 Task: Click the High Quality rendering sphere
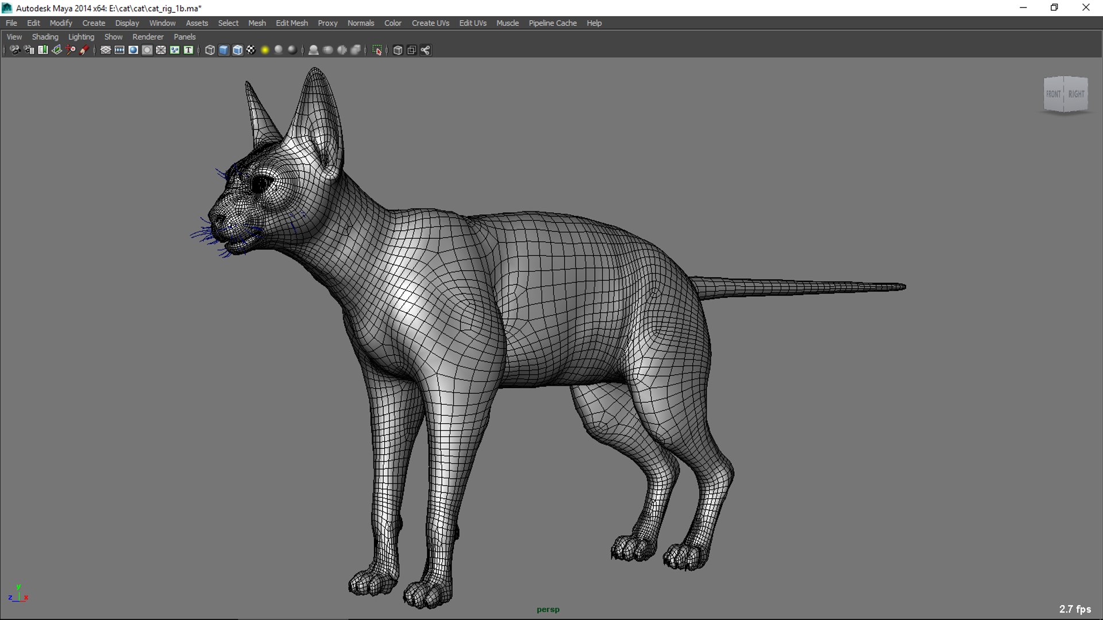(292, 50)
